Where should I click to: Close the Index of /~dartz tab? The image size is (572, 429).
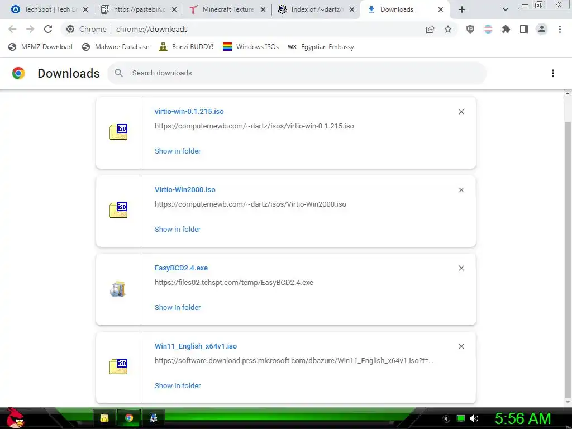pyautogui.click(x=352, y=9)
